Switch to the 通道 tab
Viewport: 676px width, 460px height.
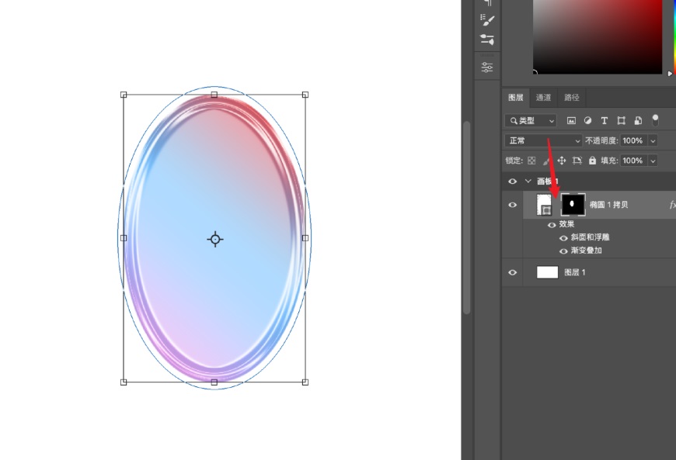pyautogui.click(x=543, y=98)
